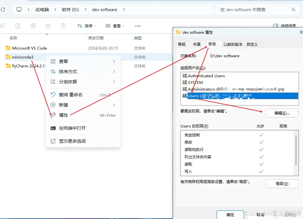The height and width of the screenshot is (219, 303).
Task: Click the computer monitor icon in breadcrumb
Action: click(x=19, y=10)
